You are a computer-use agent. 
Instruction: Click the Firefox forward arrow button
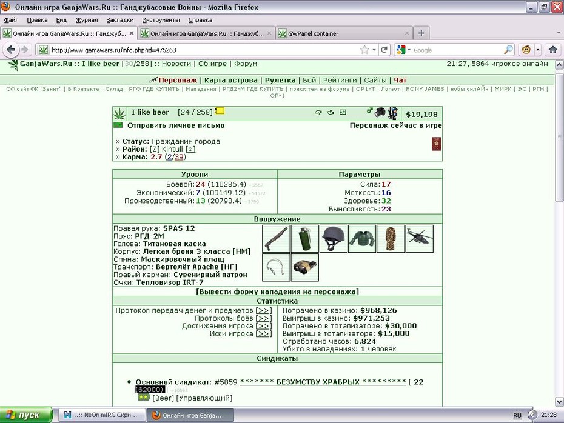(24, 50)
